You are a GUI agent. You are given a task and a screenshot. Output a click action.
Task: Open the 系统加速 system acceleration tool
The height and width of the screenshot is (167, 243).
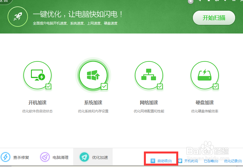tap(93, 75)
